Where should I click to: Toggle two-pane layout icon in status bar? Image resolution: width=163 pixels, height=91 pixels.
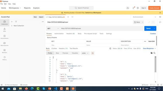(158, 85)
